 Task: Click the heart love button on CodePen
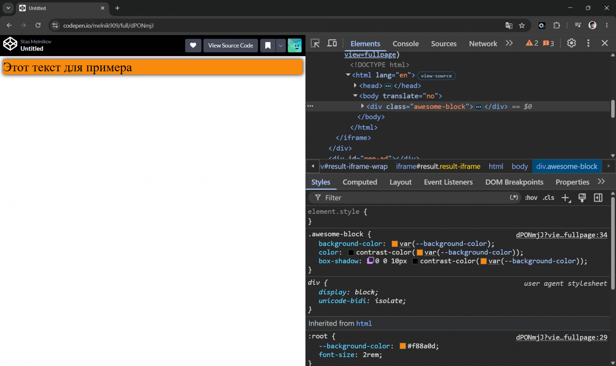click(x=193, y=45)
